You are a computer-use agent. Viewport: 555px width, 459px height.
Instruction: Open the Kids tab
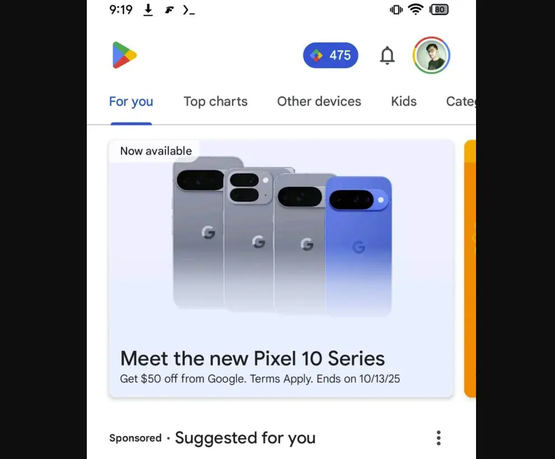click(404, 101)
